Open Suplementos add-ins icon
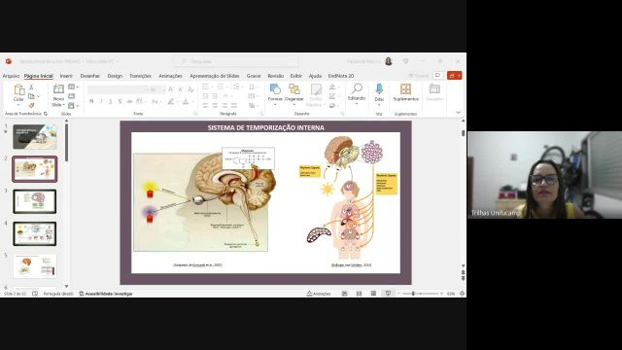Image resolution: width=622 pixels, height=350 pixels. click(x=406, y=92)
